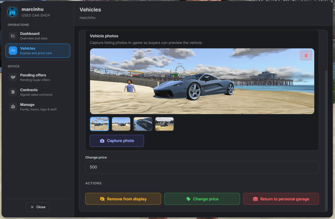
Task: Select the third photo thumbnail showing the car's window
Action: (x=143, y=124)
